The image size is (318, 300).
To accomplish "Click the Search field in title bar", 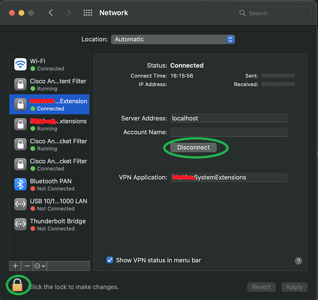I will coord(272,13).
